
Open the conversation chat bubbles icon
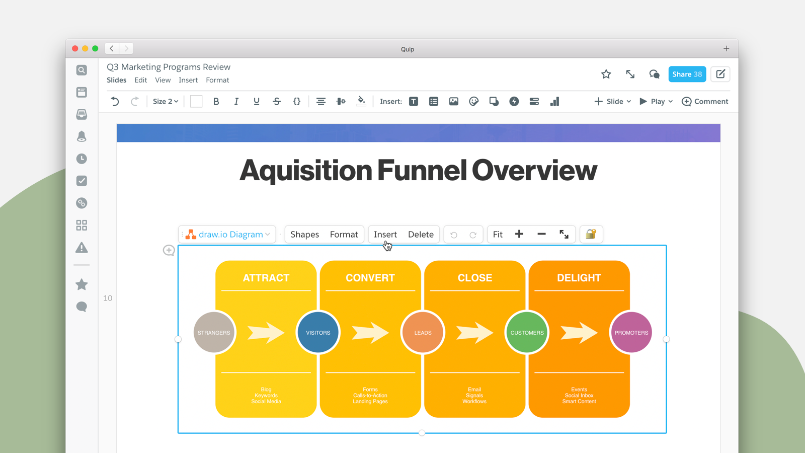pyautogui.click(x=654, y=74)
